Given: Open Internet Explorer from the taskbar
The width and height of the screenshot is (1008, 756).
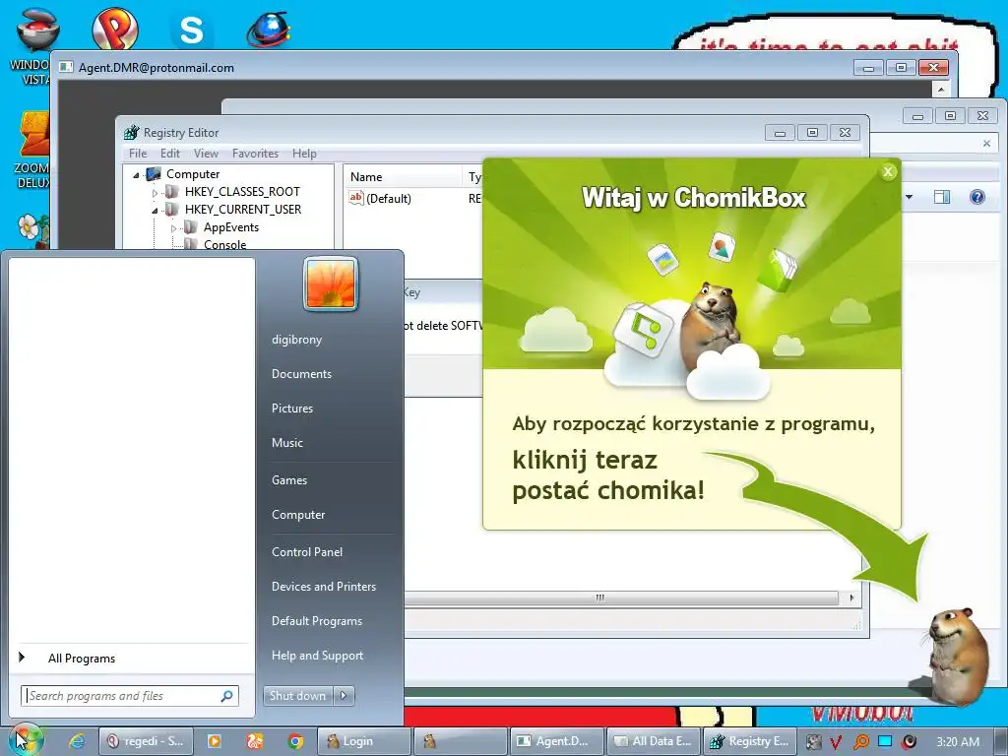Looking at the screenshot, I should pyautogui.click(x=77, y=741).
